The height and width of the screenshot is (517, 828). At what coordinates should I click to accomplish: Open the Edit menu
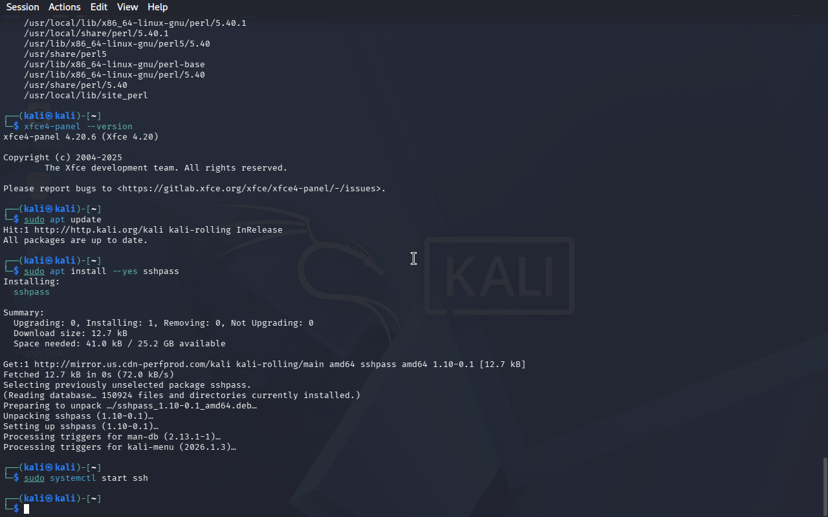99,7
